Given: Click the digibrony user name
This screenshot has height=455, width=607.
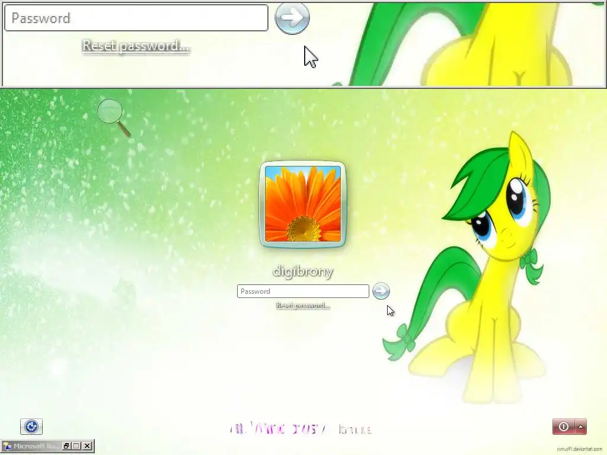Looking at the screenshot, I should (x=303, y=271).
